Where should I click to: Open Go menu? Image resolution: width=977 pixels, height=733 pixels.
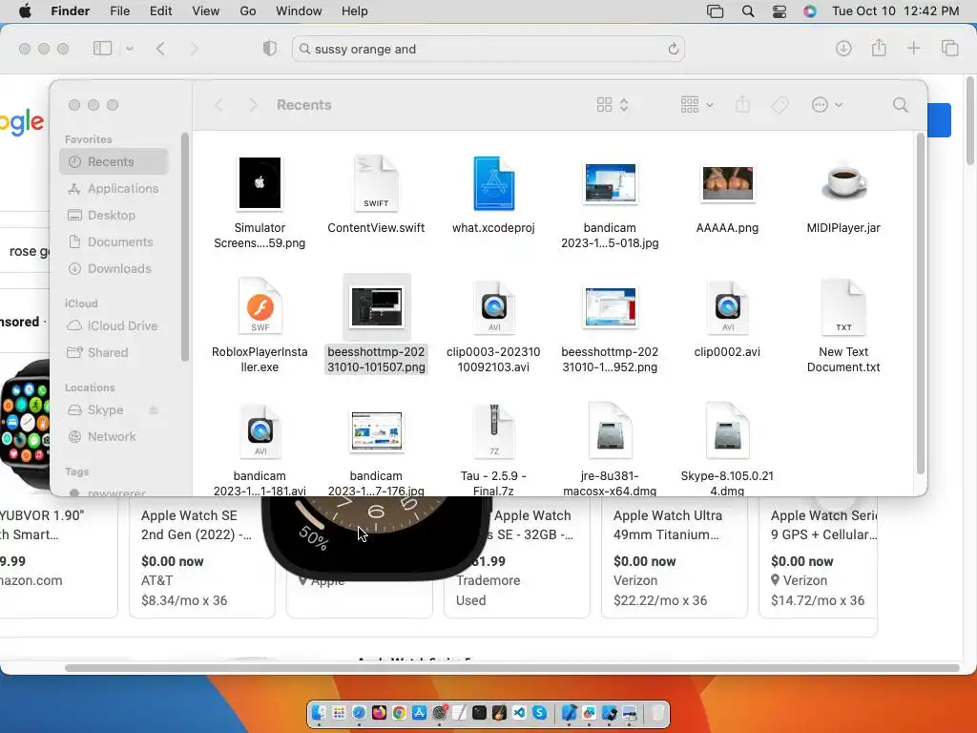pyautogui.click(x=248, y=11)
